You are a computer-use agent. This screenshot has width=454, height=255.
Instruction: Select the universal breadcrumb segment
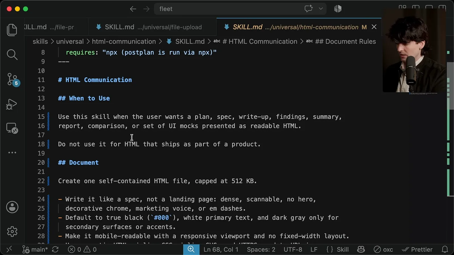[70, 42]
